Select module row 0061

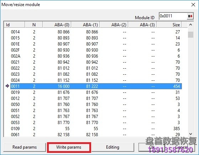pos(96,134)
